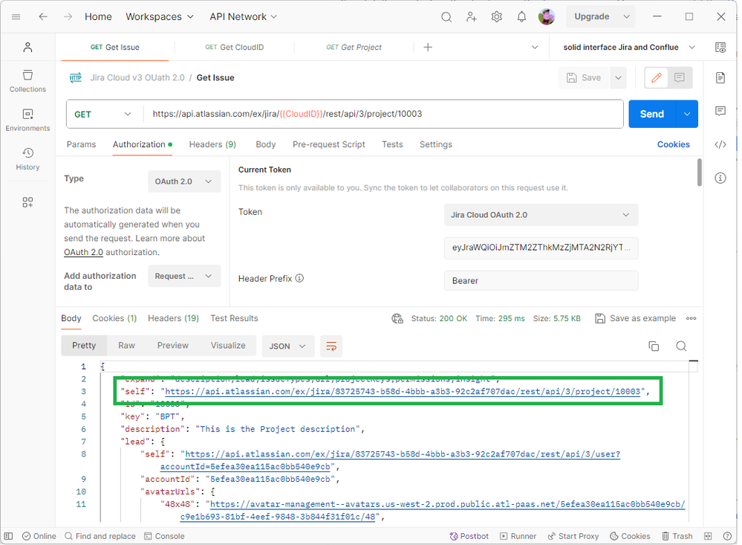Open Collections in the sidebar
Image resolution: width=742 pixels, height=545 pixels.
[x=28, y=81]
